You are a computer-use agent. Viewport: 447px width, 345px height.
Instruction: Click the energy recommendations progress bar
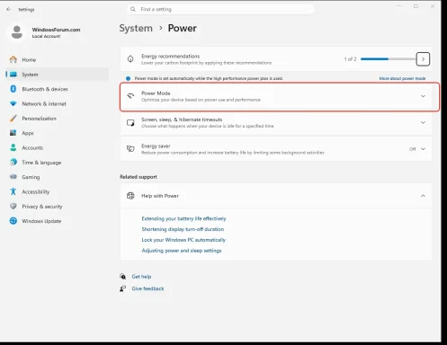click(388, 59)
